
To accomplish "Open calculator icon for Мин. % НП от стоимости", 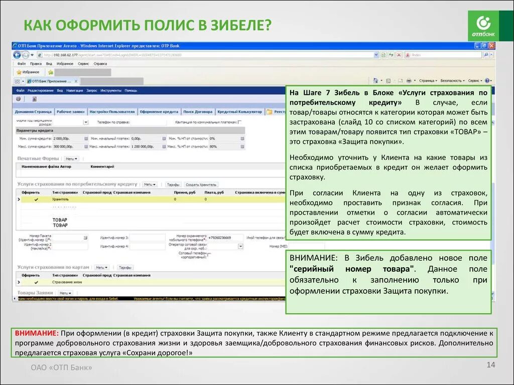I will point(242,138).
